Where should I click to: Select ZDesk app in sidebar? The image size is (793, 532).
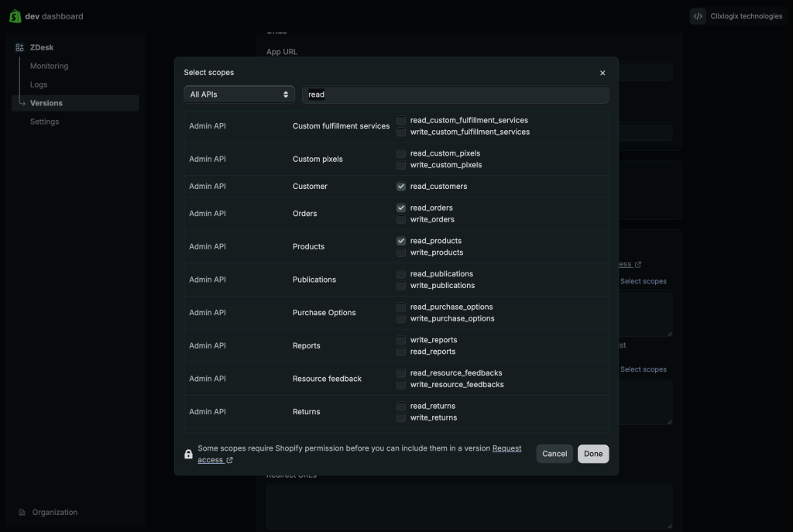click(x=42, y=47)
